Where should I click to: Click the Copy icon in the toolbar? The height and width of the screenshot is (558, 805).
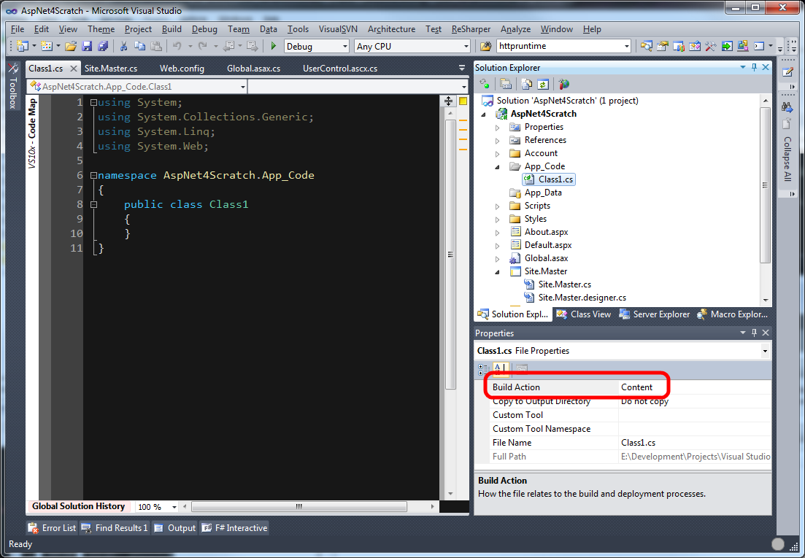pyautogui.click(x=139, y=46)
